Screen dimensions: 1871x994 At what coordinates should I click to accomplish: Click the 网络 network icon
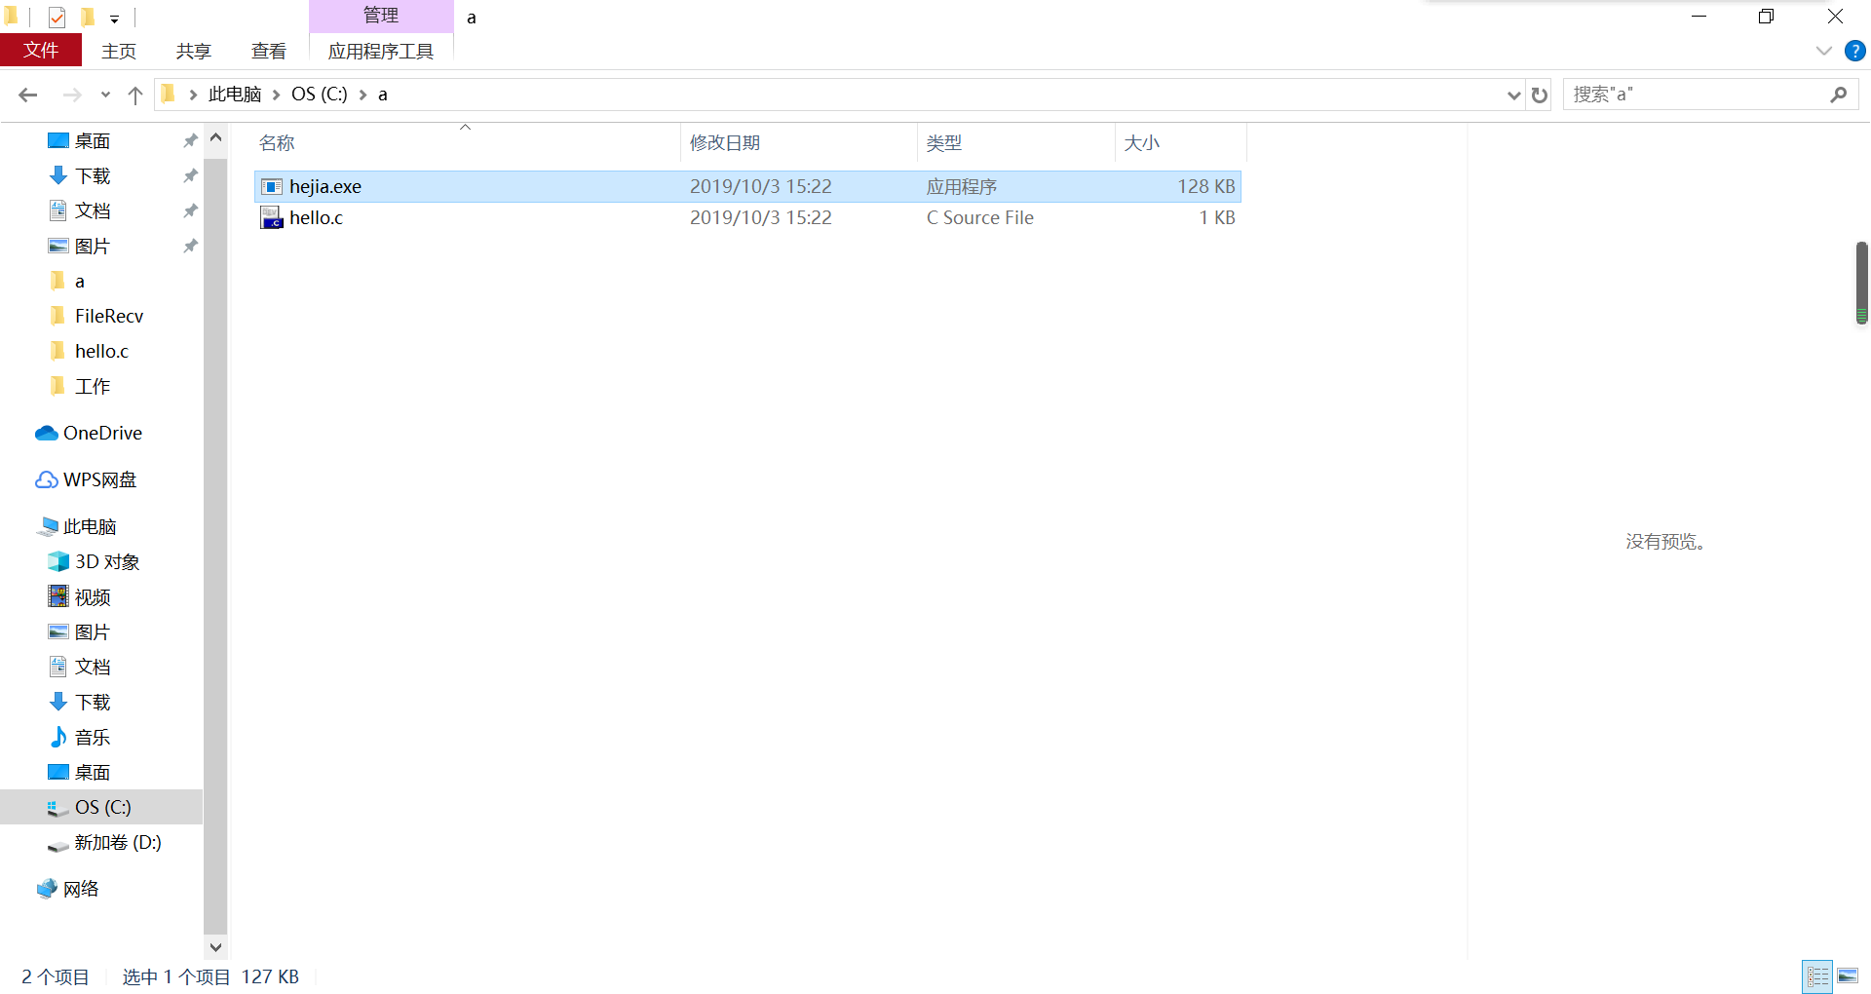(47, 889)
